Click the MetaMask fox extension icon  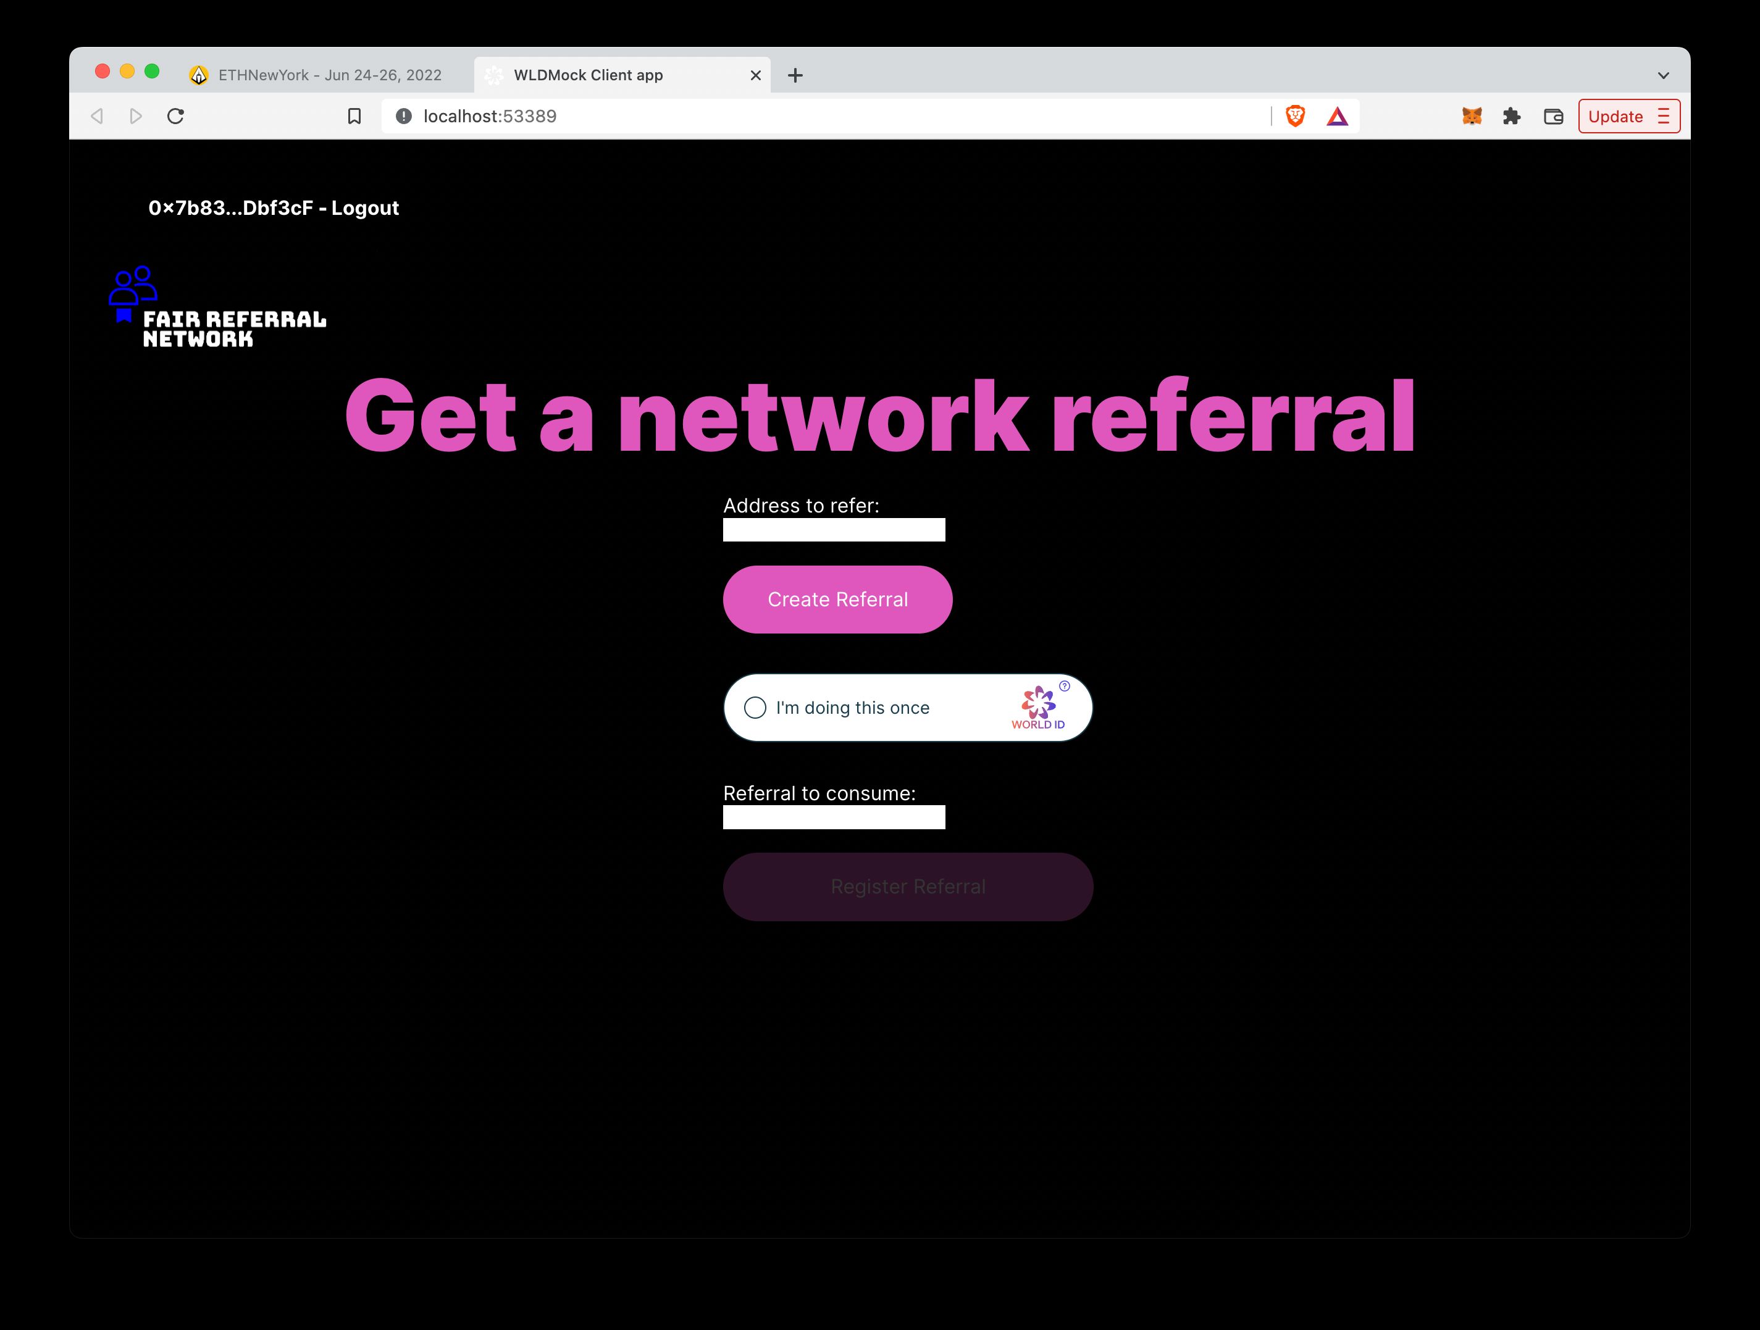pos(1472,116)
